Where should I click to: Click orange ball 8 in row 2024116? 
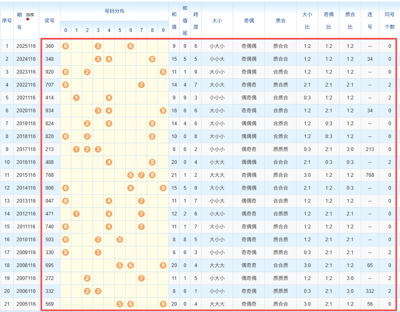pyautogui.click(x=152, y=59)
